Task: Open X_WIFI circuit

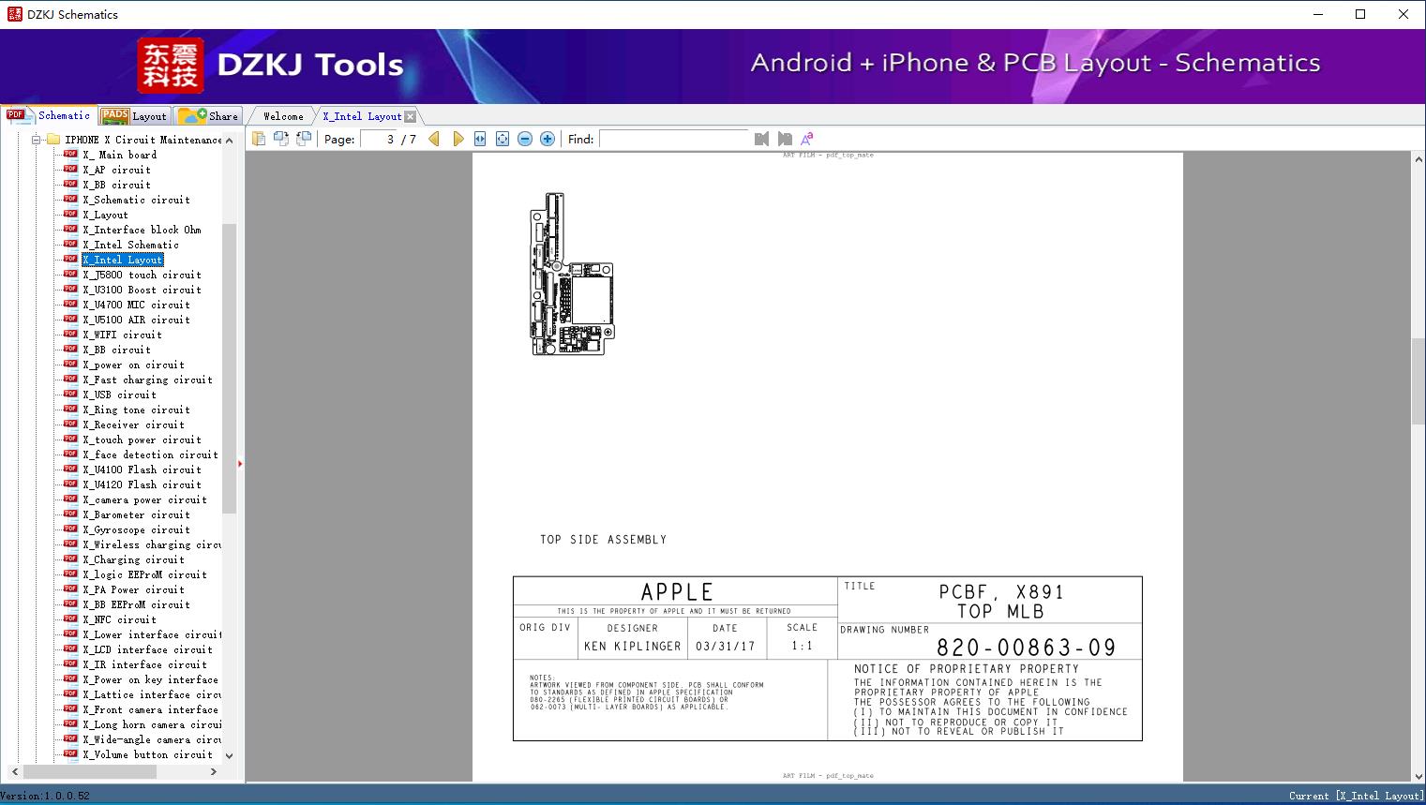Action: (x=122, y=335)
